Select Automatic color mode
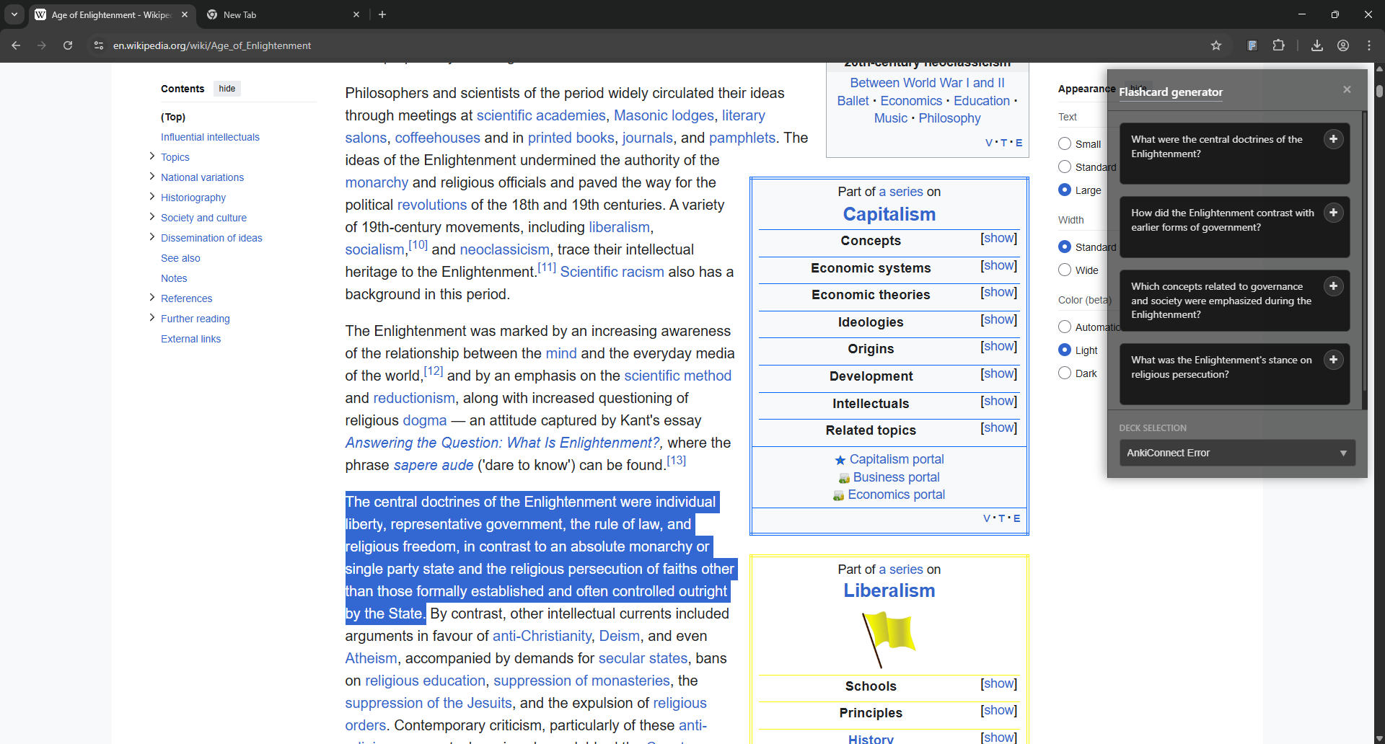Screen dimensions: 1385x744 (1065, 327)
